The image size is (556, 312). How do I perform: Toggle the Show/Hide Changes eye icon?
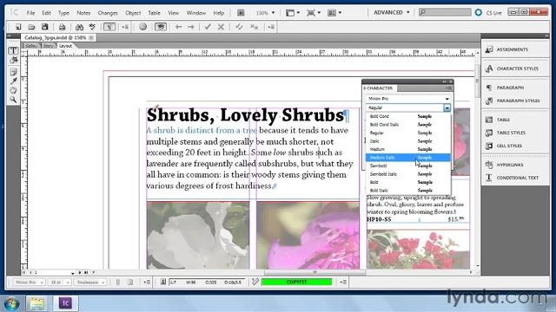click(x=161, y=27)
